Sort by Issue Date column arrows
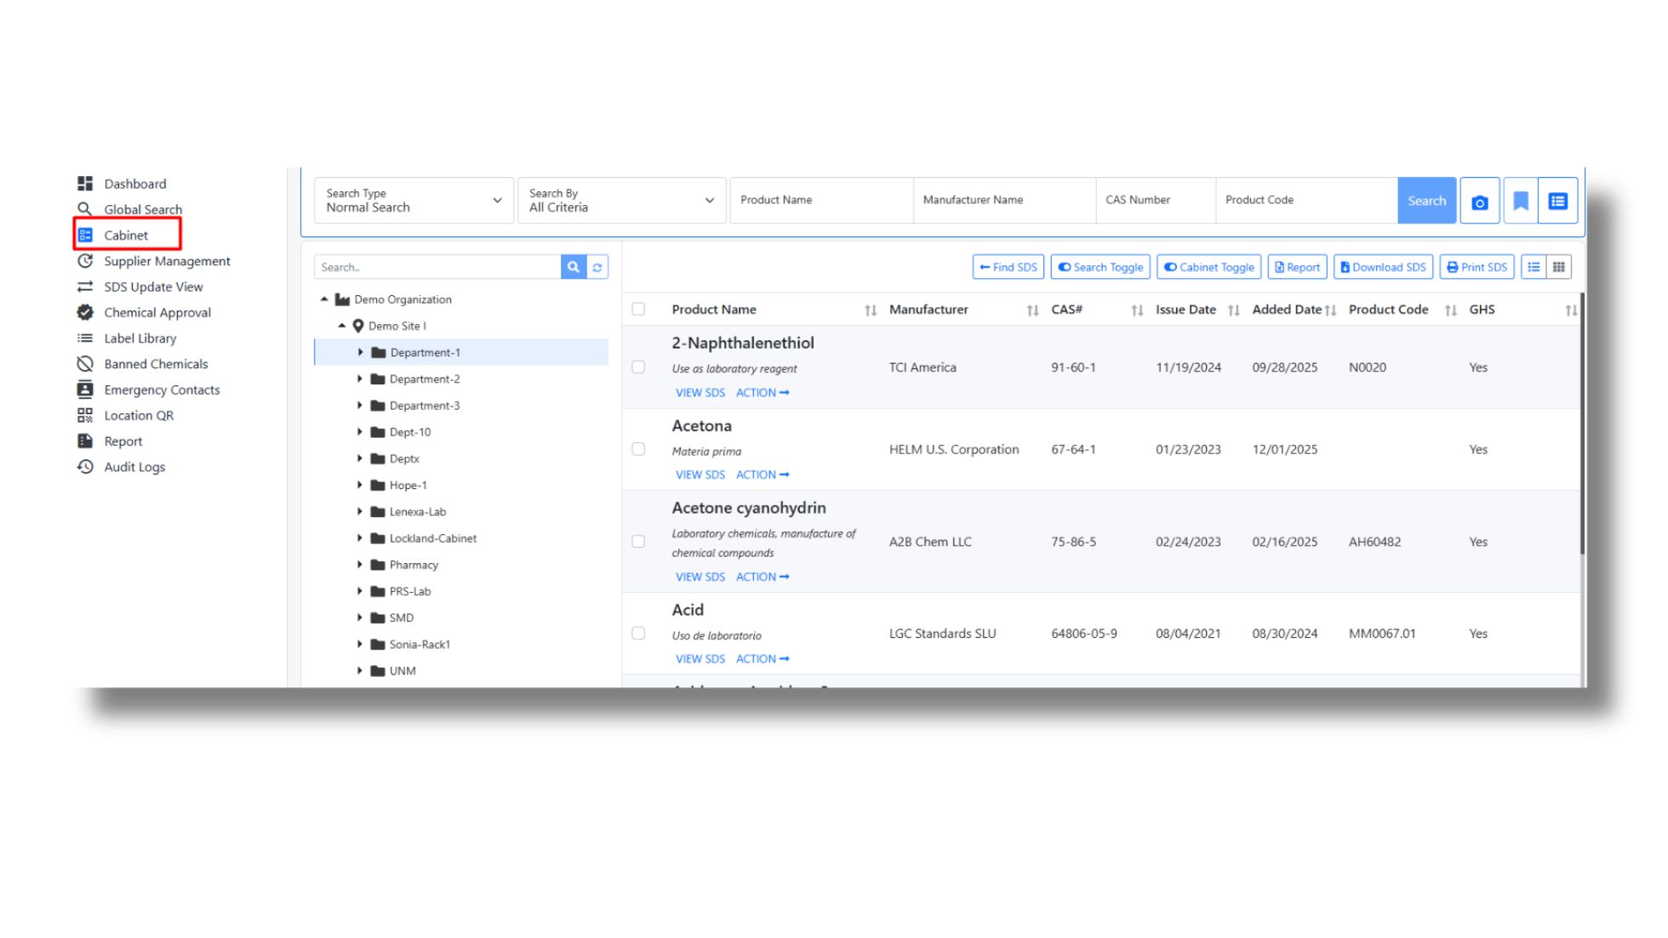 click(1234, 310)
